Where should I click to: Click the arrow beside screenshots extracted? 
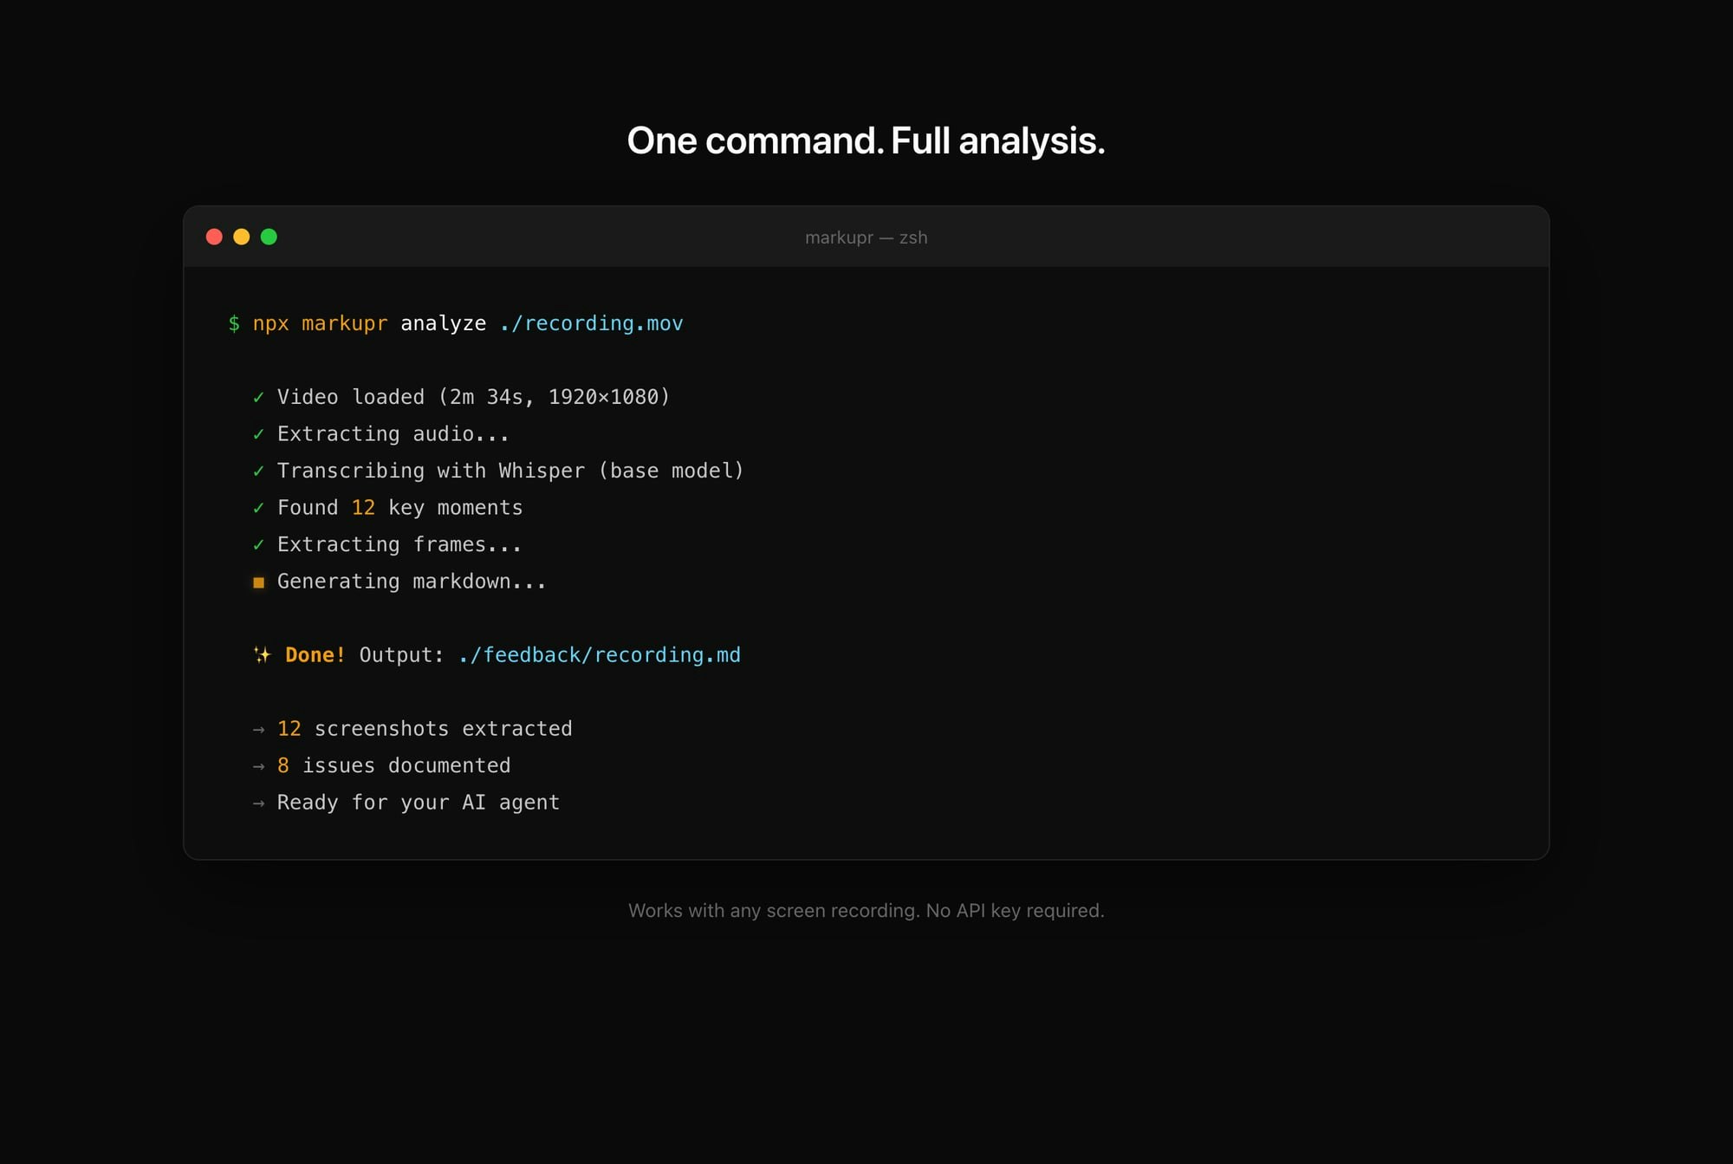tap(258, 730)
